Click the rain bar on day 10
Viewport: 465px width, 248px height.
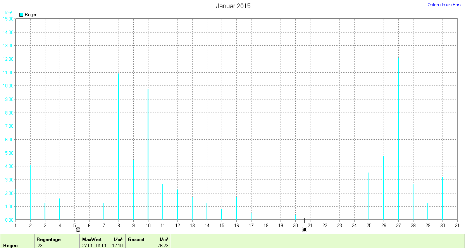point(148,154)
